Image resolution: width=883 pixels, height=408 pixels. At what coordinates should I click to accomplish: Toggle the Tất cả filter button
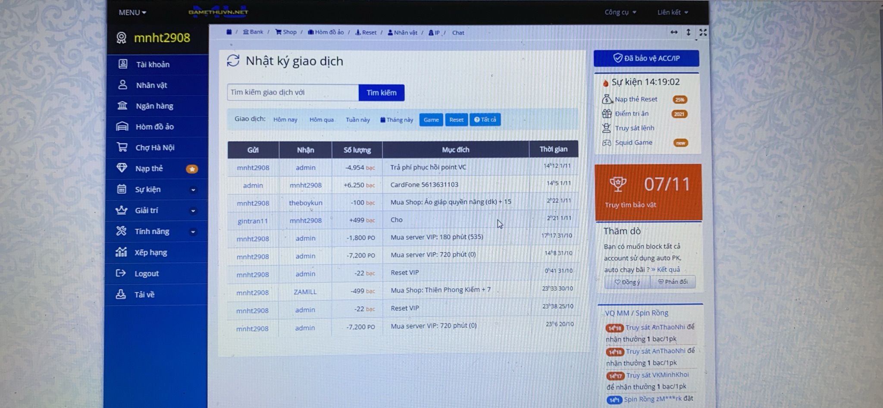485,119
